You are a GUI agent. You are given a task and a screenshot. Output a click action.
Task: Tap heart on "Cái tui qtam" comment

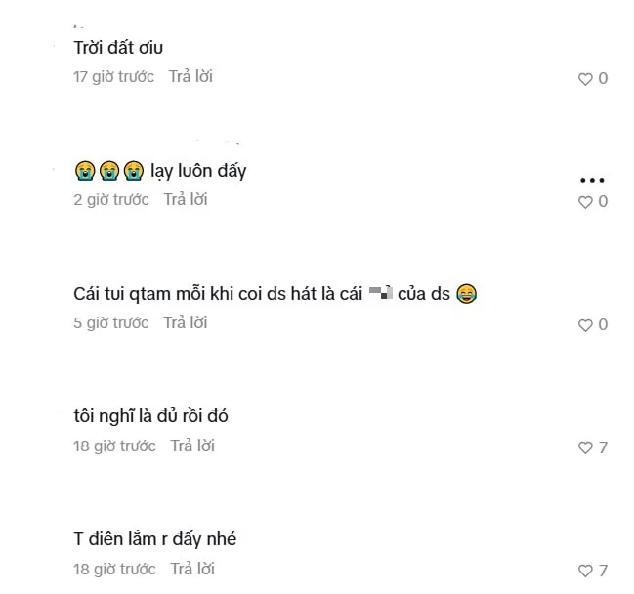pyautogui.click(x=585, y=325)
